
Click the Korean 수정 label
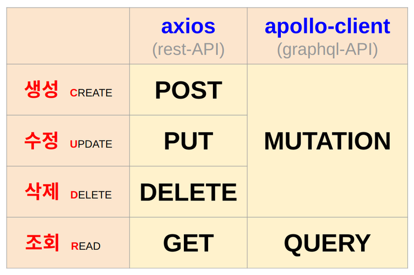(42, 140)
